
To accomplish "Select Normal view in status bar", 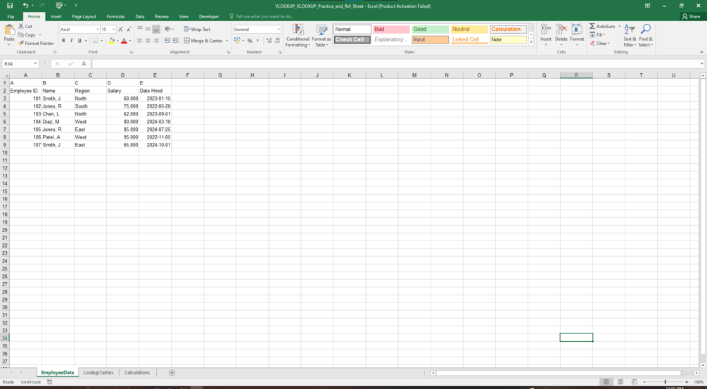I will coord(606,382).
